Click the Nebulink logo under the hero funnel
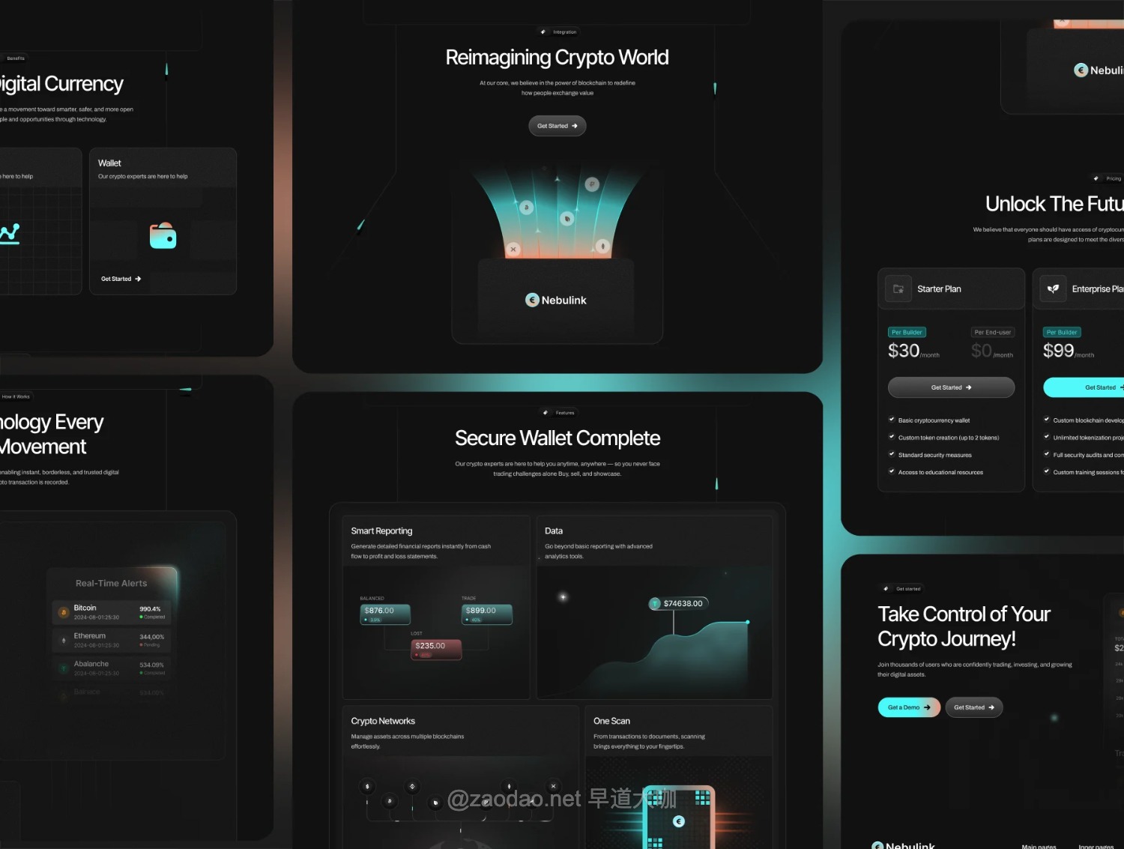This screenshot has height=849, width=1124. click(556, 300)
